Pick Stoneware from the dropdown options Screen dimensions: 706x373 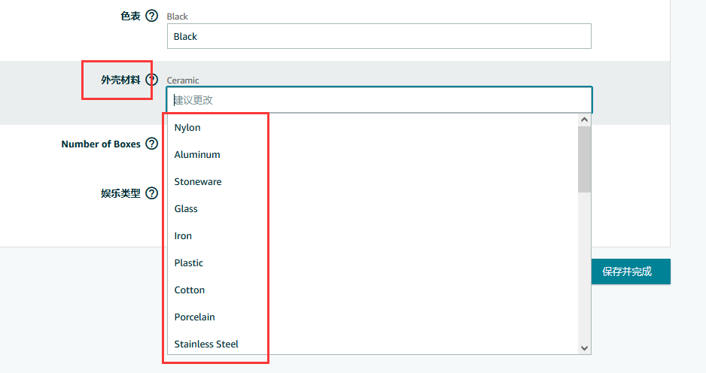point(198,182)
